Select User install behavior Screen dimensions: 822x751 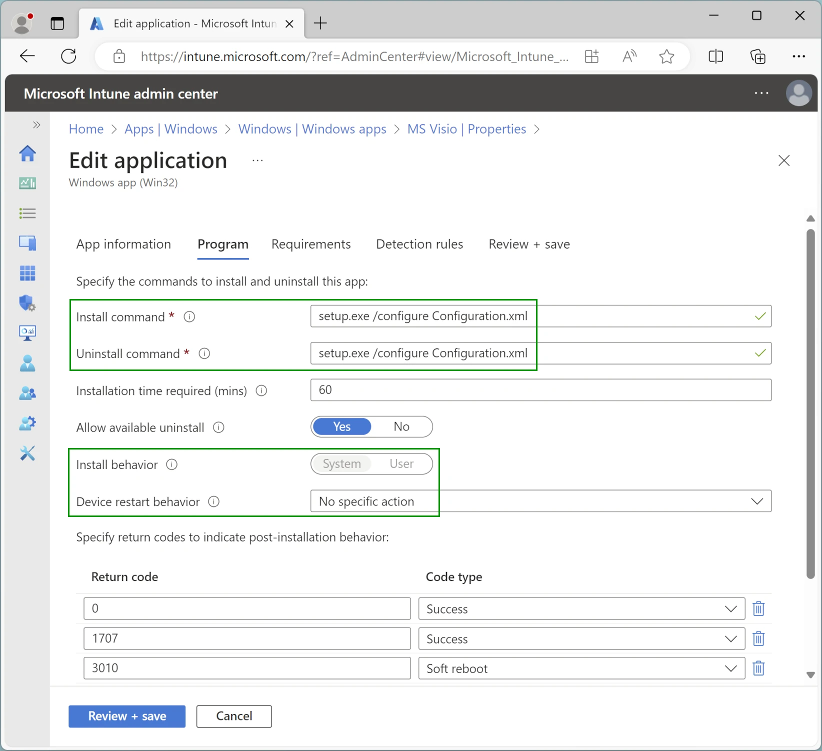tap(401, 463)
